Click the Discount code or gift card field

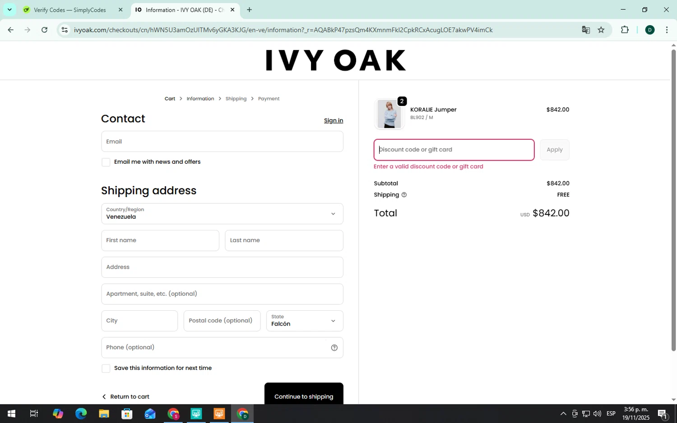454,150
